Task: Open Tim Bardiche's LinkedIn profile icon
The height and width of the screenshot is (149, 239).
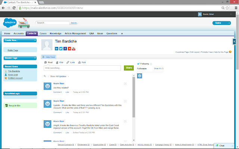Action: point(56,48)
